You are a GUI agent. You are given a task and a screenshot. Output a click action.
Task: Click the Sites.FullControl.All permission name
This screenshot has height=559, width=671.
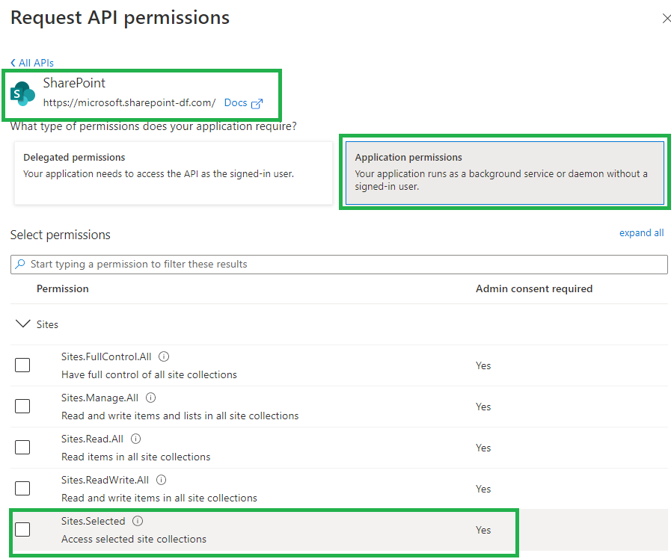point(106,356)
